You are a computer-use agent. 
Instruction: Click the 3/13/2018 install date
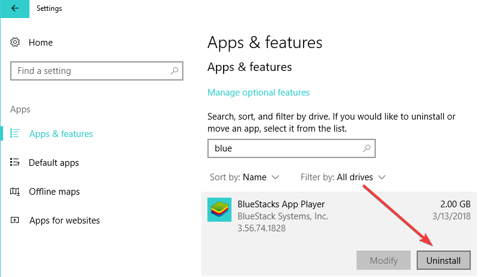(452, 216)
